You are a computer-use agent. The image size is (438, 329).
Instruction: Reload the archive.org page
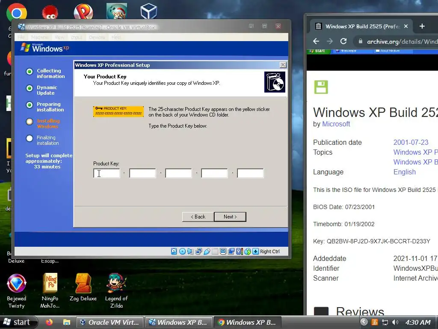[x=343, y=42]
